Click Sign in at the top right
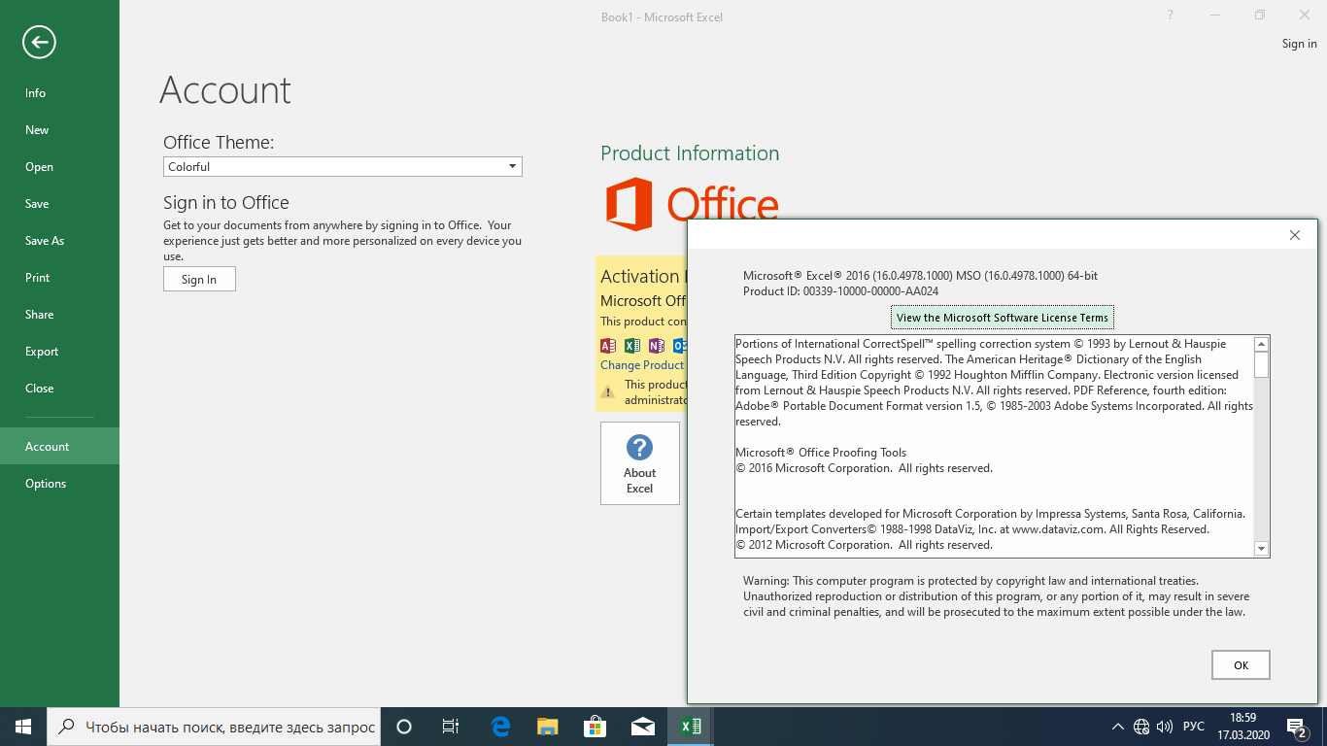This screenshot has width=1327, height=746. pos(1299,44)
